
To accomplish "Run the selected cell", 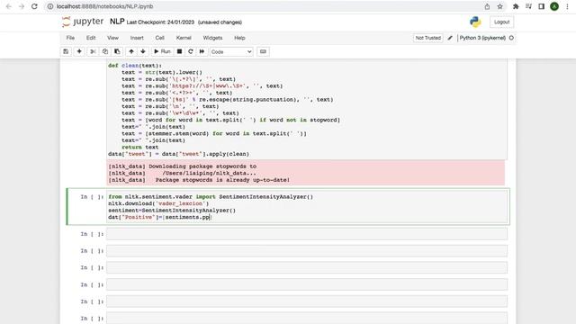I will [x=162, y=52].
